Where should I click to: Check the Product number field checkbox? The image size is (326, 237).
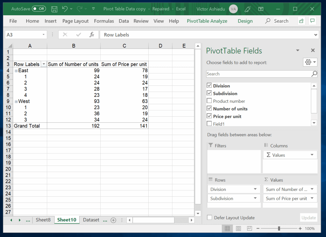click(210, 101)
